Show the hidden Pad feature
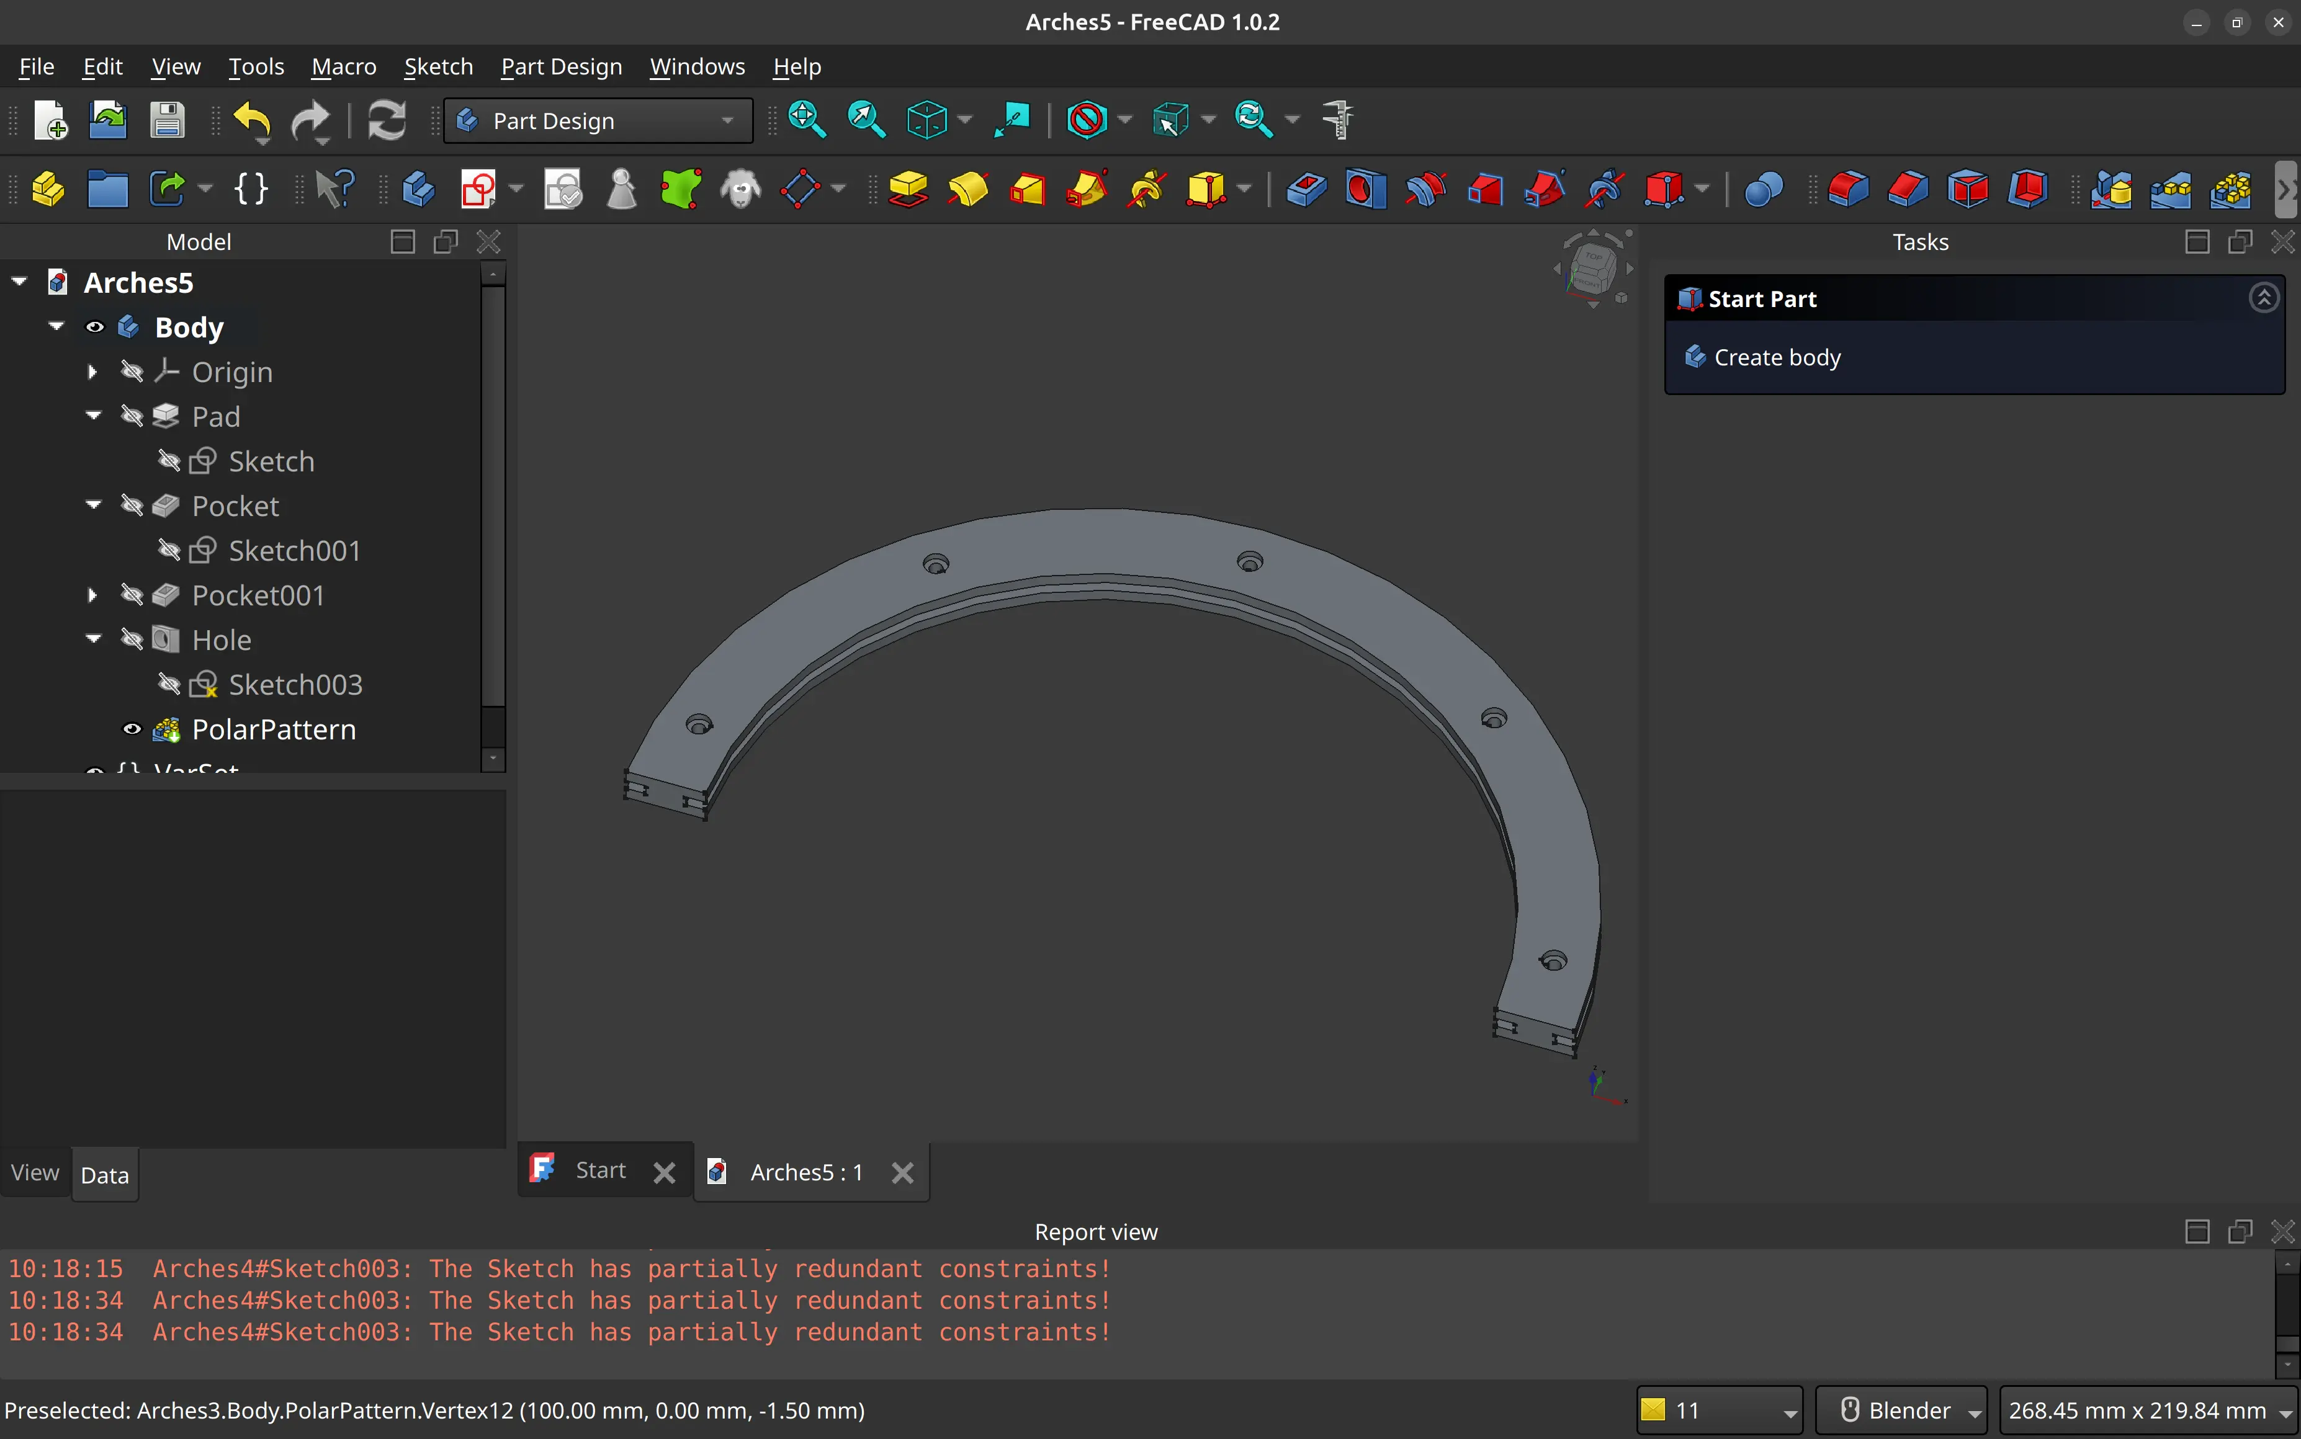The image size is (2301, 1439). click(132, 417)
